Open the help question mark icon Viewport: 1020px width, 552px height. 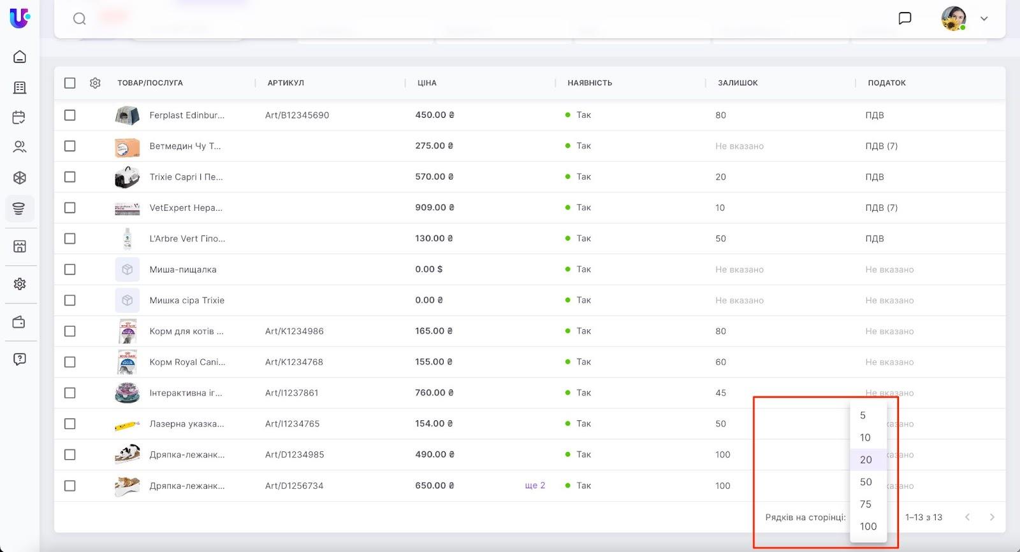coord(20,359)
